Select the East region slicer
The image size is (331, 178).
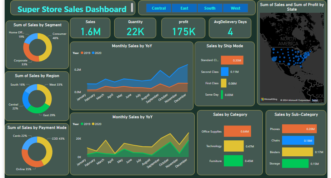pyautogui.click(x=184, y=8)
